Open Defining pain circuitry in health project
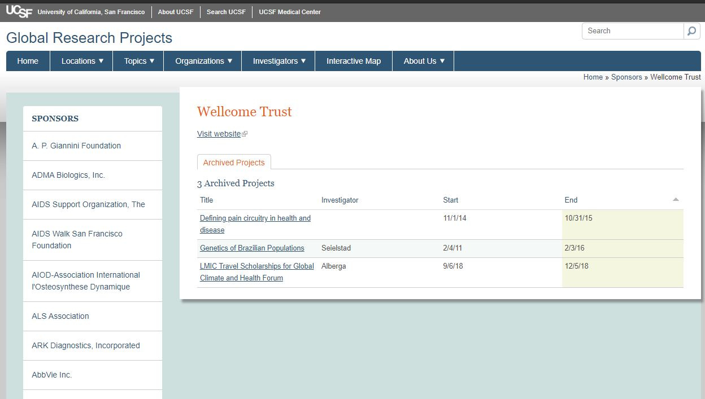Screen dimensions: 705x399 click(255, 224)
